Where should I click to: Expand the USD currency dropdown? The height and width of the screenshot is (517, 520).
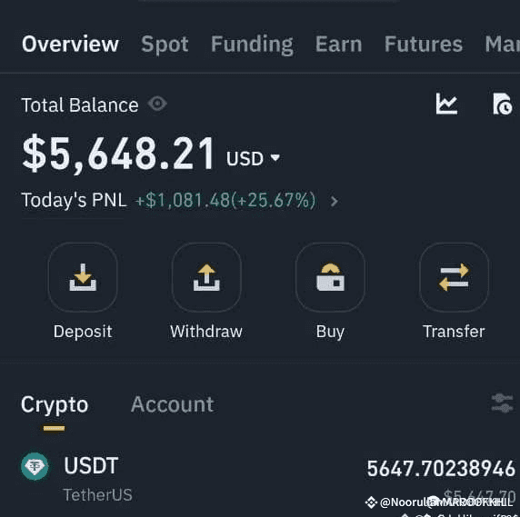[x=254, y=158]
